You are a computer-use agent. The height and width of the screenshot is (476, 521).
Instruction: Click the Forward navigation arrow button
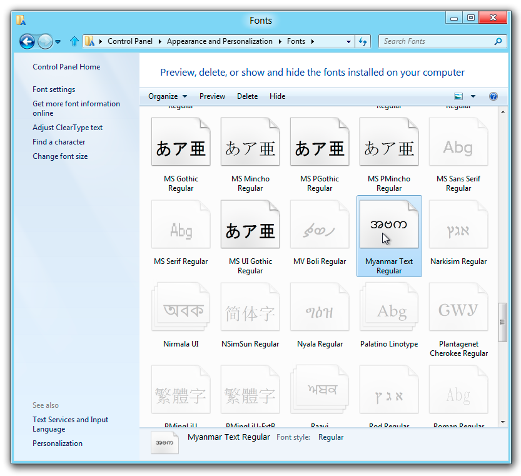click(x=45, y=41)
